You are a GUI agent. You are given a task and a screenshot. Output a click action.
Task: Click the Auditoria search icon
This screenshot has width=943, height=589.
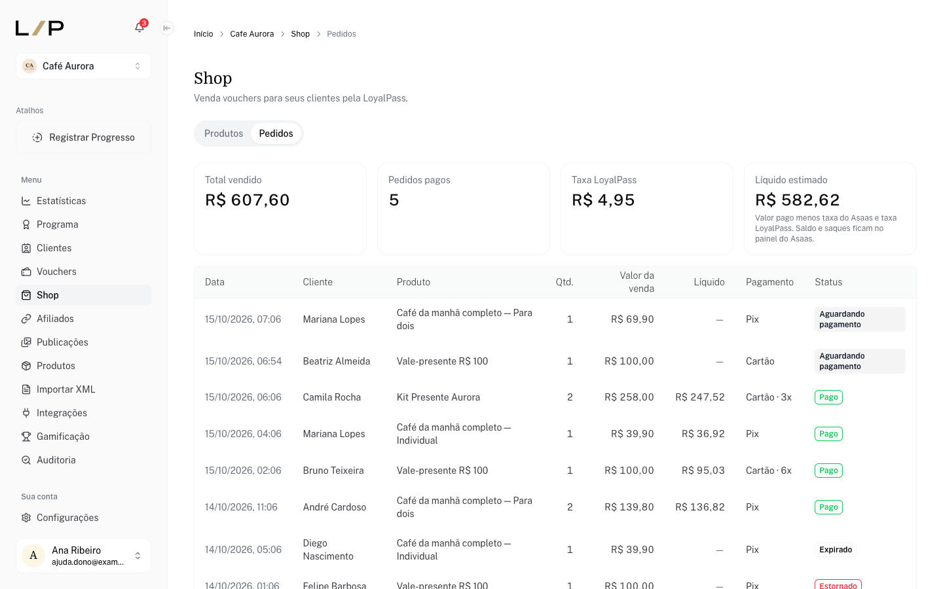[x=26, y=460]
